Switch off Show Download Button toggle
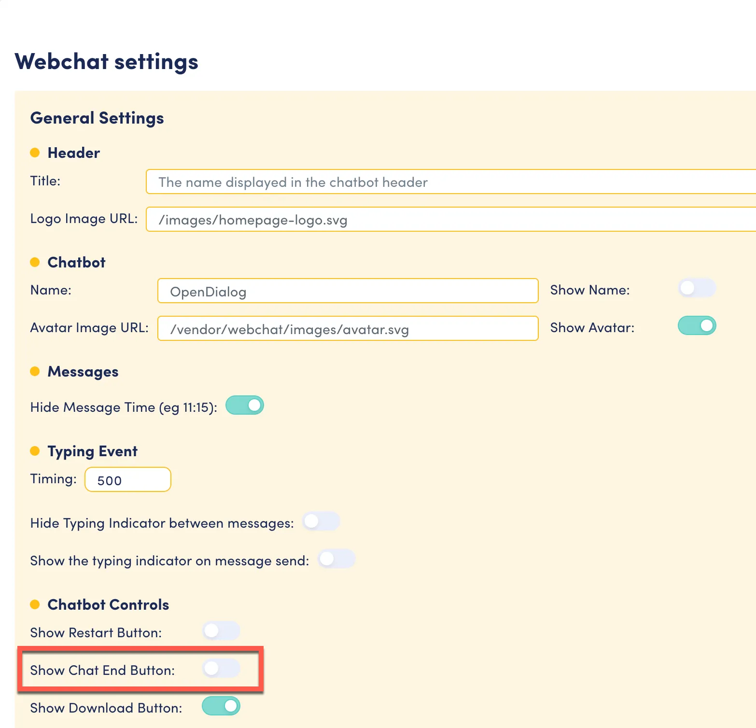 (x=221, y=706)
